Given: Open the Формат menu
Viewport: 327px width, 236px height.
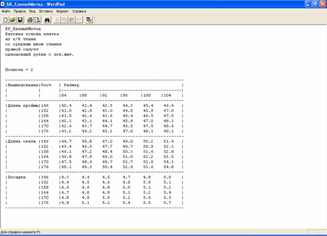Looking at the screenshot, I should [x=62, y=11].
